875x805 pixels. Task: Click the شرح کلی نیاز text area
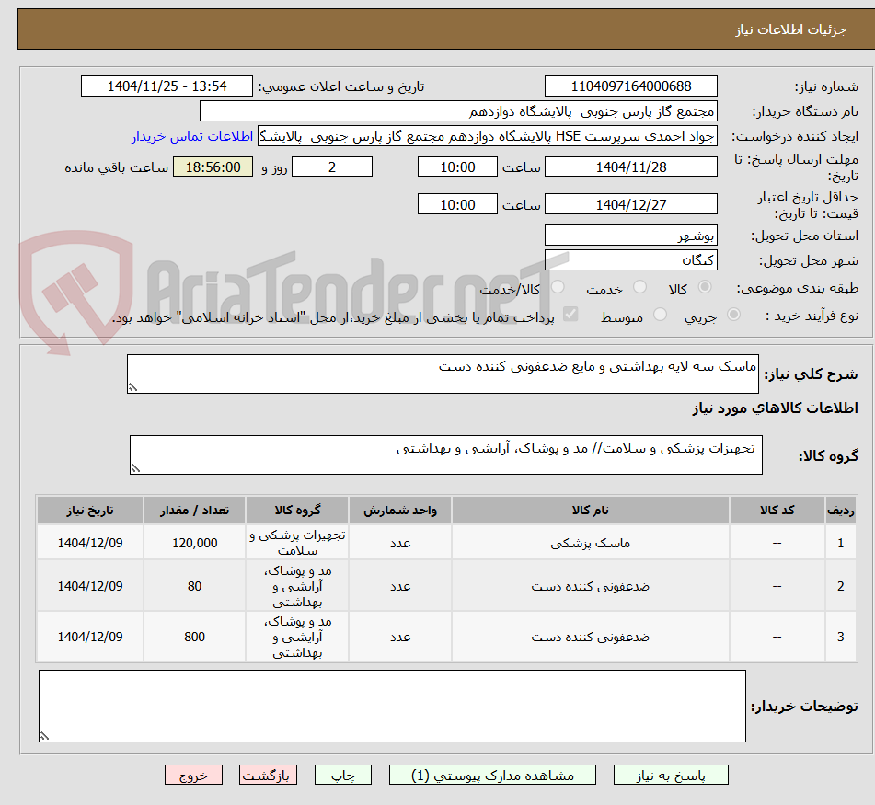point(443,374)
